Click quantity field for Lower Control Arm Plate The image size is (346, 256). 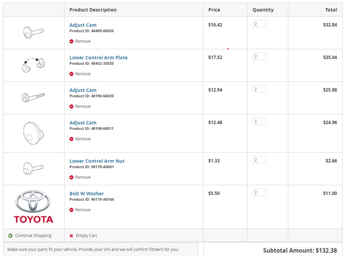coord(259,56)
